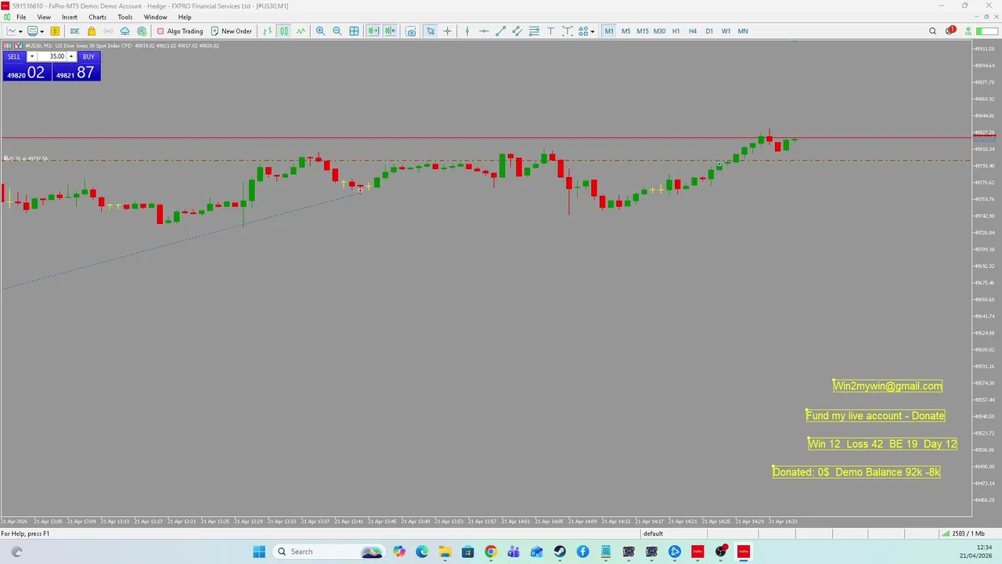The width and height of the screenshot is (1002, 564).
Task: Switch to the MN timeframe
Action: [742, 31]
